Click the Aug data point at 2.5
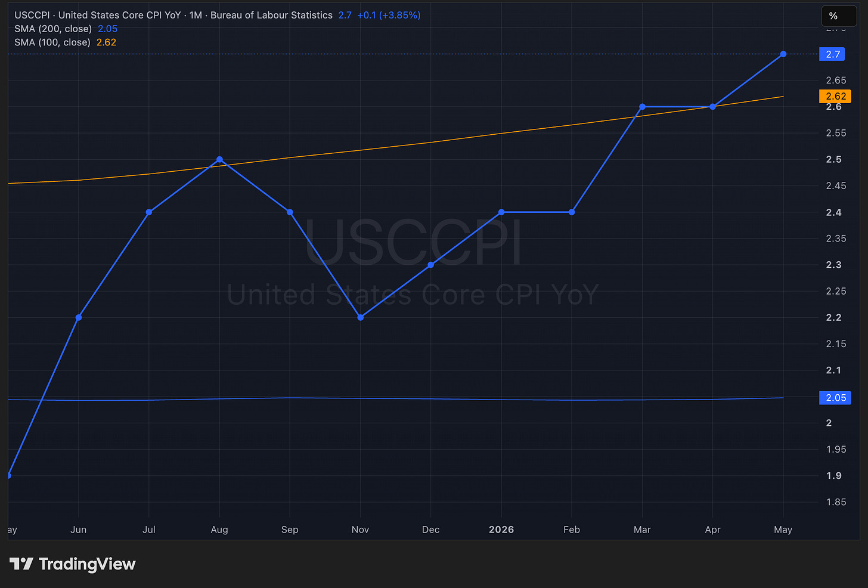 click(x=219, y=159)
